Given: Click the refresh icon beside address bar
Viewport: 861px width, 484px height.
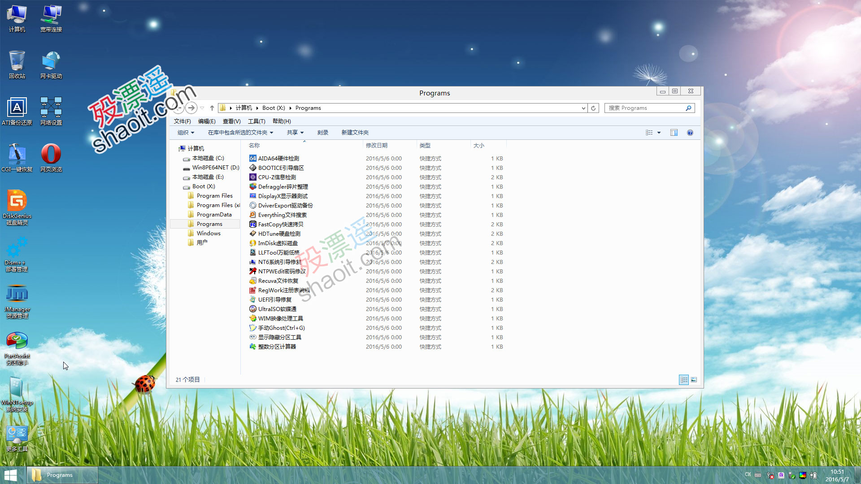Looking at the screenshot, I should coord(593,108).
